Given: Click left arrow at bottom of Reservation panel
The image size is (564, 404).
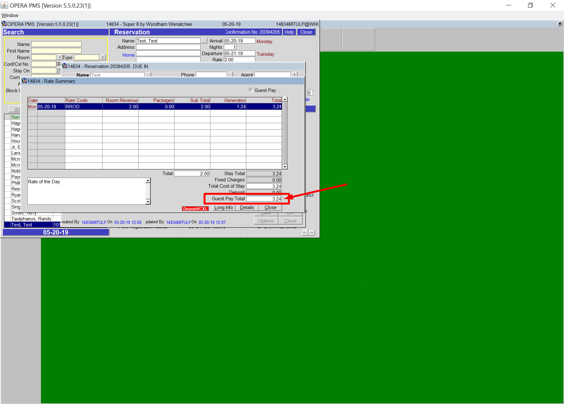Looking at the screenshot, I should [x=305, y=233].
